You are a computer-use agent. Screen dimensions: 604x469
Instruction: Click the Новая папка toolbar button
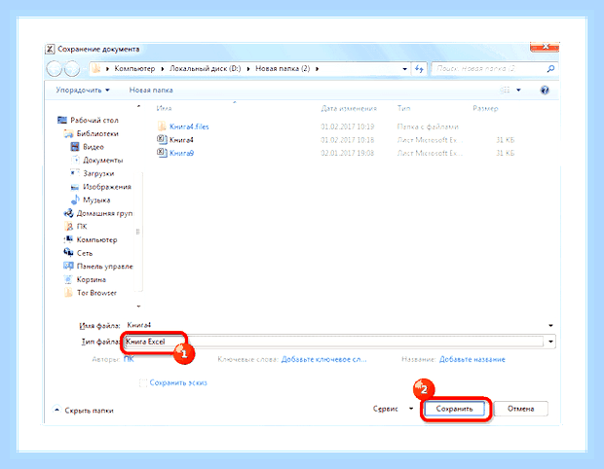coord(151,90)
